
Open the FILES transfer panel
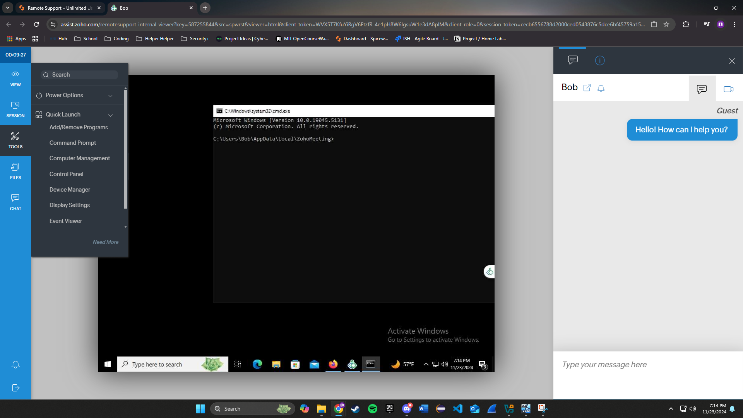pos(15,171)
